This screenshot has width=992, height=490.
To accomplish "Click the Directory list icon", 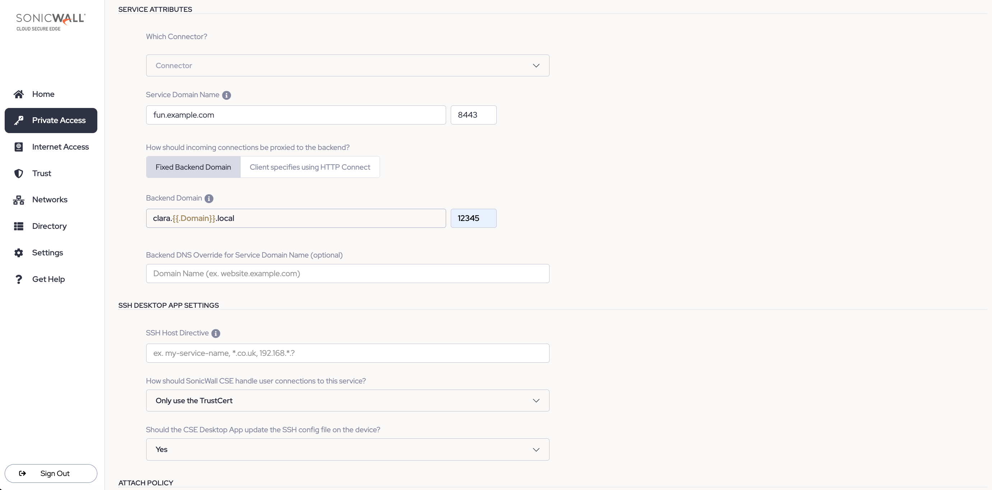I will (18, 226).
